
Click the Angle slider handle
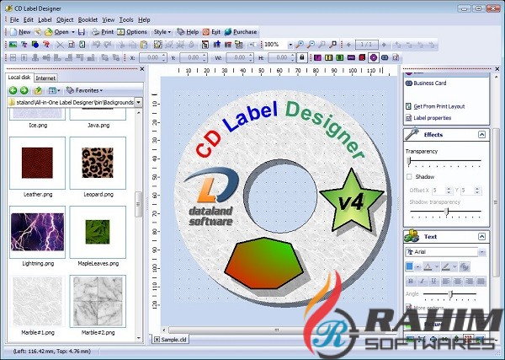450,294
